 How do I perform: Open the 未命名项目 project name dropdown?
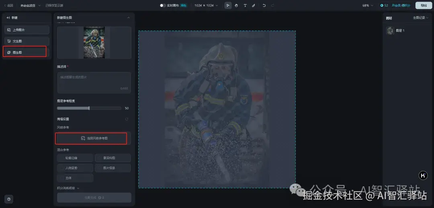coord(30,6)
